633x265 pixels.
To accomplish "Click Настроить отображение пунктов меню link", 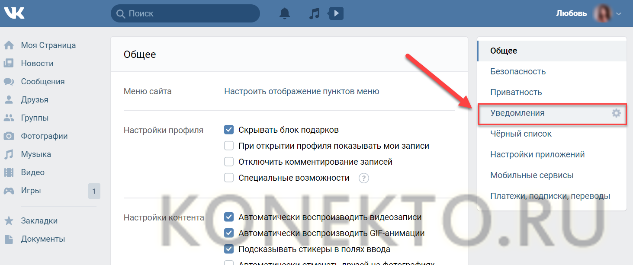I will tap(302, 91).
